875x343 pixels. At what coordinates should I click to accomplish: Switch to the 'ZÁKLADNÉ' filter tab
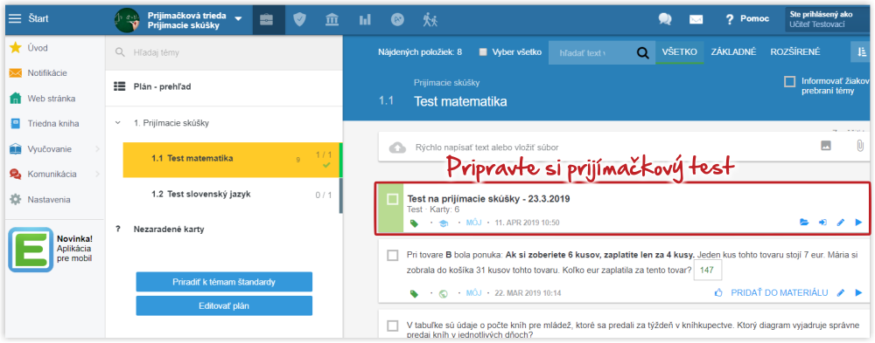click(733, 51)
